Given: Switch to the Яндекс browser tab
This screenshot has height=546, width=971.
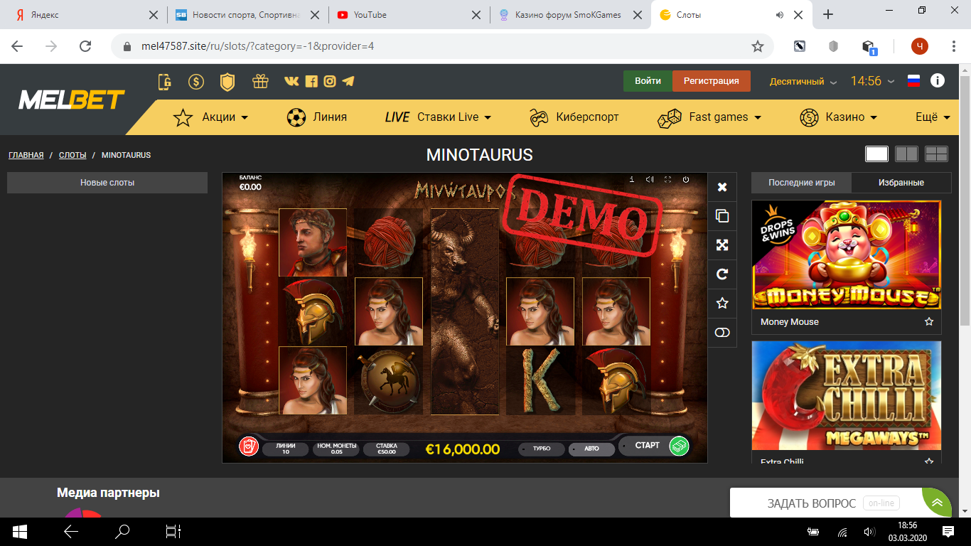Looking at the screenshot, I should tap(85, 14).
